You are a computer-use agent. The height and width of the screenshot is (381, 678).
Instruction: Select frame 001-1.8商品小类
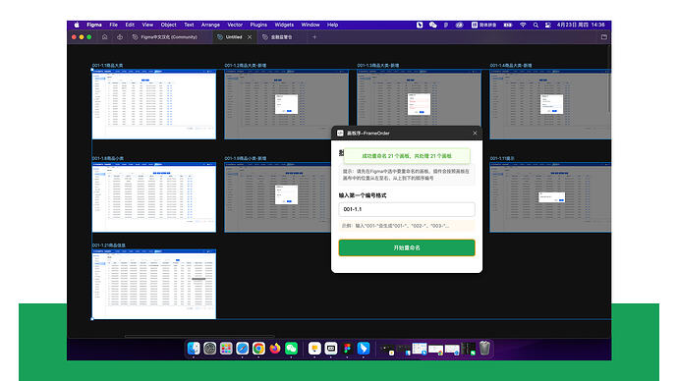coord(154,197)
